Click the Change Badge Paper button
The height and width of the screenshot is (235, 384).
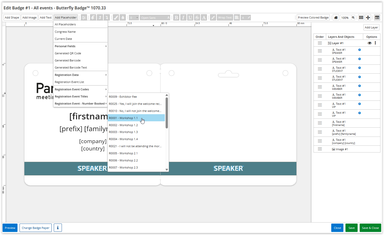(x=36, y=228)
